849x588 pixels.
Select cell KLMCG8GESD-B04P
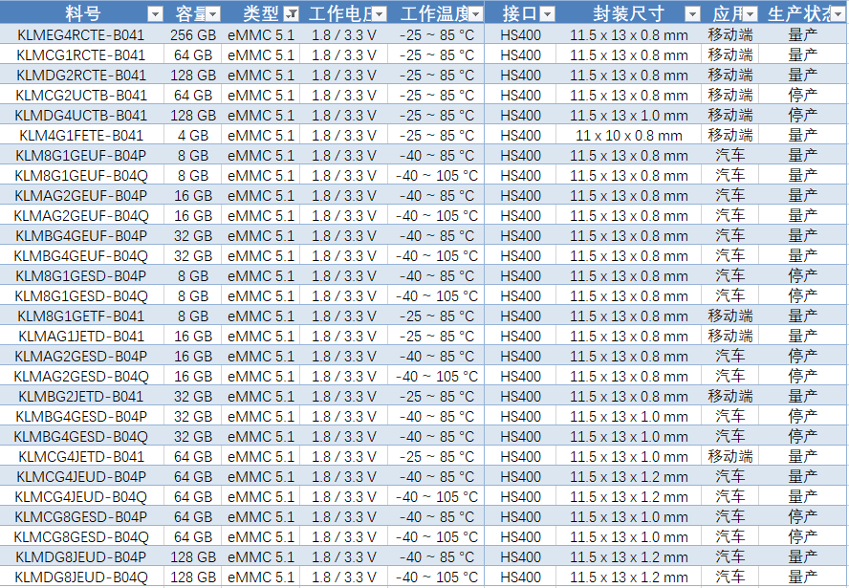(x=81, y=516)
